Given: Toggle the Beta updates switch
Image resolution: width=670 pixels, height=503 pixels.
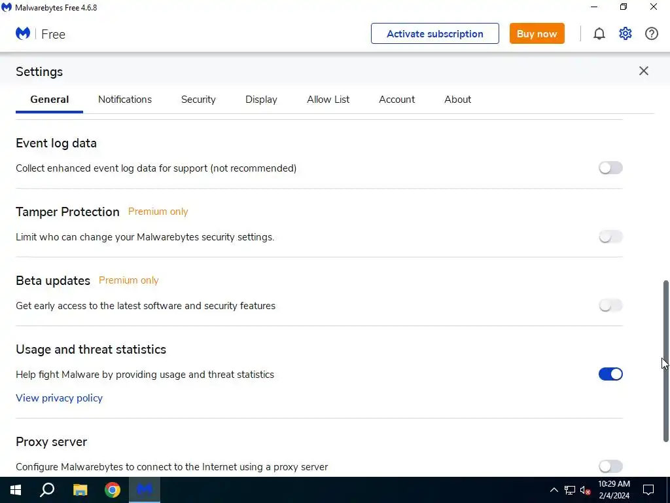Looking at the screenshot, I should click(610, 305).
